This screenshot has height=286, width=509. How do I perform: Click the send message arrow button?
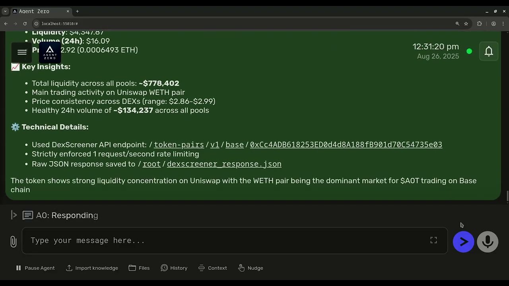click(x=463, y=242)
